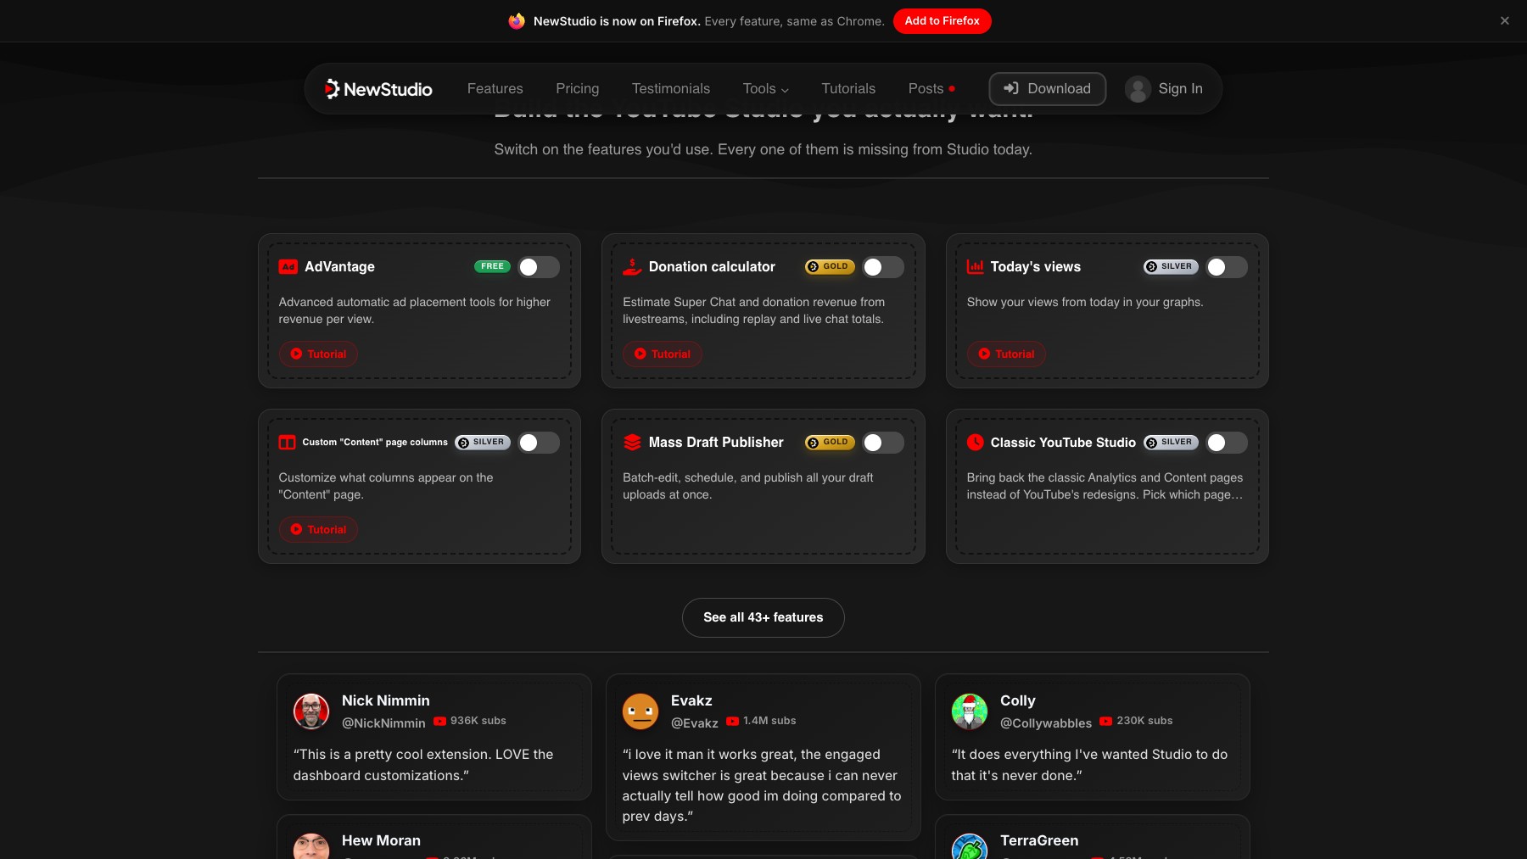This screenshot has width=1527, height=859.
Task: Click the Download button
Action: click(1047, 89)
